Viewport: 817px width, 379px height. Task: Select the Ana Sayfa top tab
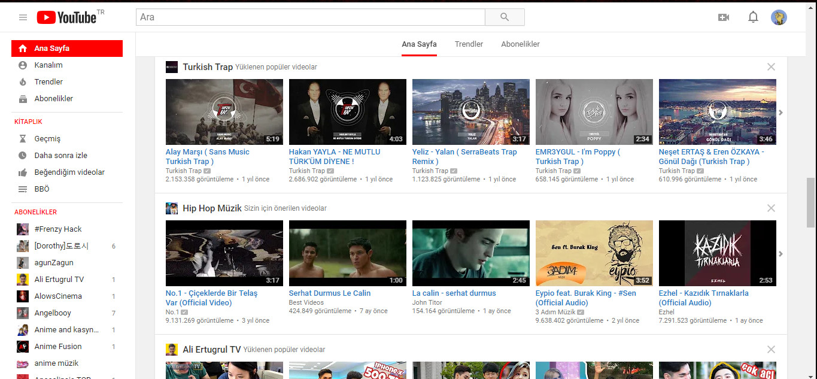(x=419, y=44)
